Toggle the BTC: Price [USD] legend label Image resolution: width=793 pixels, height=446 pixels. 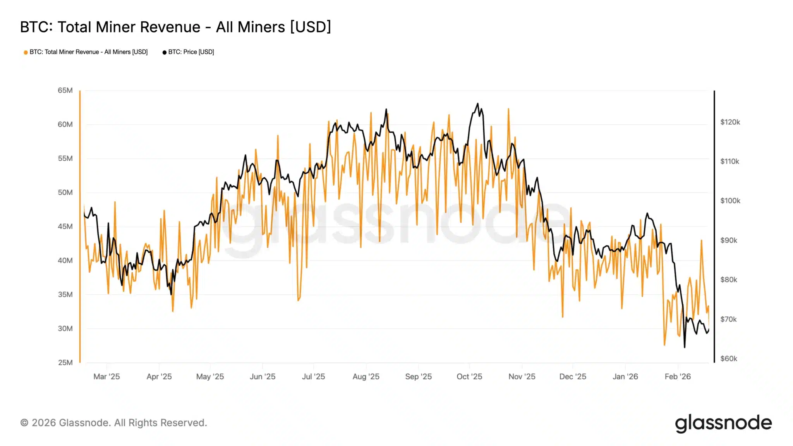pos(191,52)
